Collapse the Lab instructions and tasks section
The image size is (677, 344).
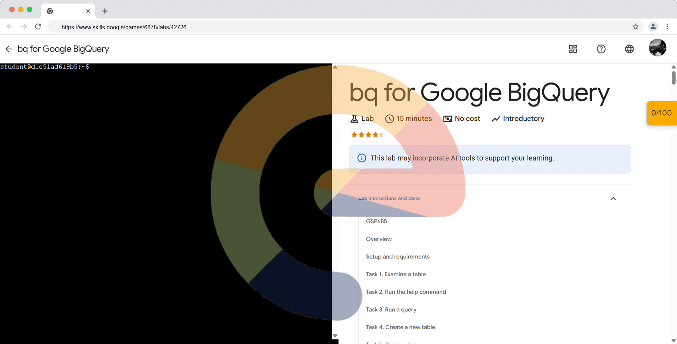click(613, 199)
